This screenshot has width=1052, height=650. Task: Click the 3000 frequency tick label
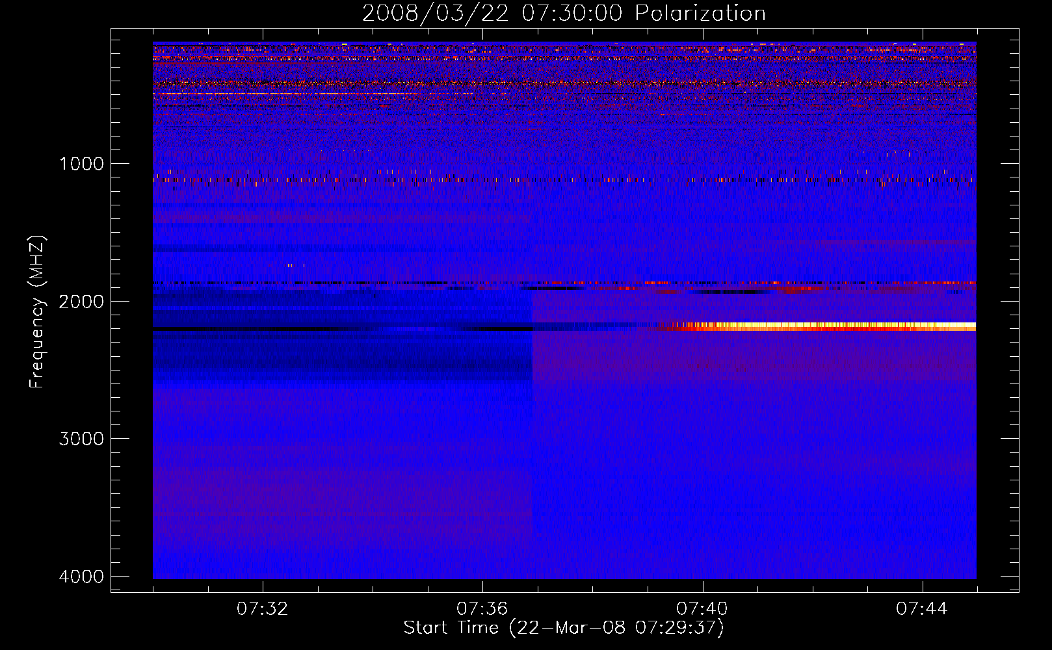pos(81,439)
